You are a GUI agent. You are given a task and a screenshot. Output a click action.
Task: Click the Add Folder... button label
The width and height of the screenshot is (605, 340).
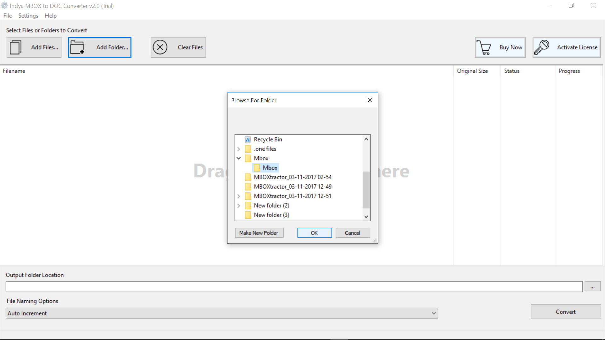pos(112,47)
